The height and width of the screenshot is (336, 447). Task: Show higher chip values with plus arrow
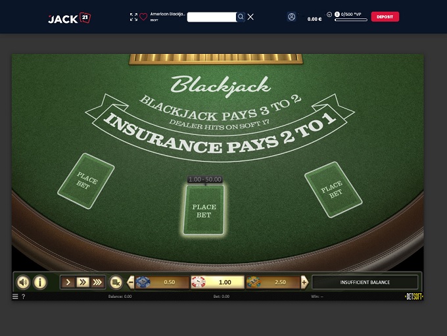click(x=304, y=282)
